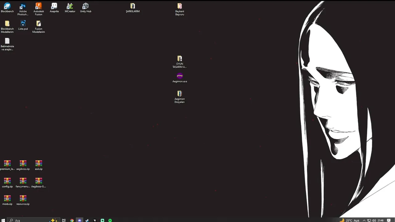Select the OYUN TASARIM A... folder

pos(180,62)
